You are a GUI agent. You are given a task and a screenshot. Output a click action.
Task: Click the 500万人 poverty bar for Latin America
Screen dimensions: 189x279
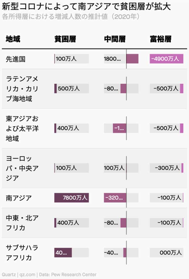pos(71,88)
